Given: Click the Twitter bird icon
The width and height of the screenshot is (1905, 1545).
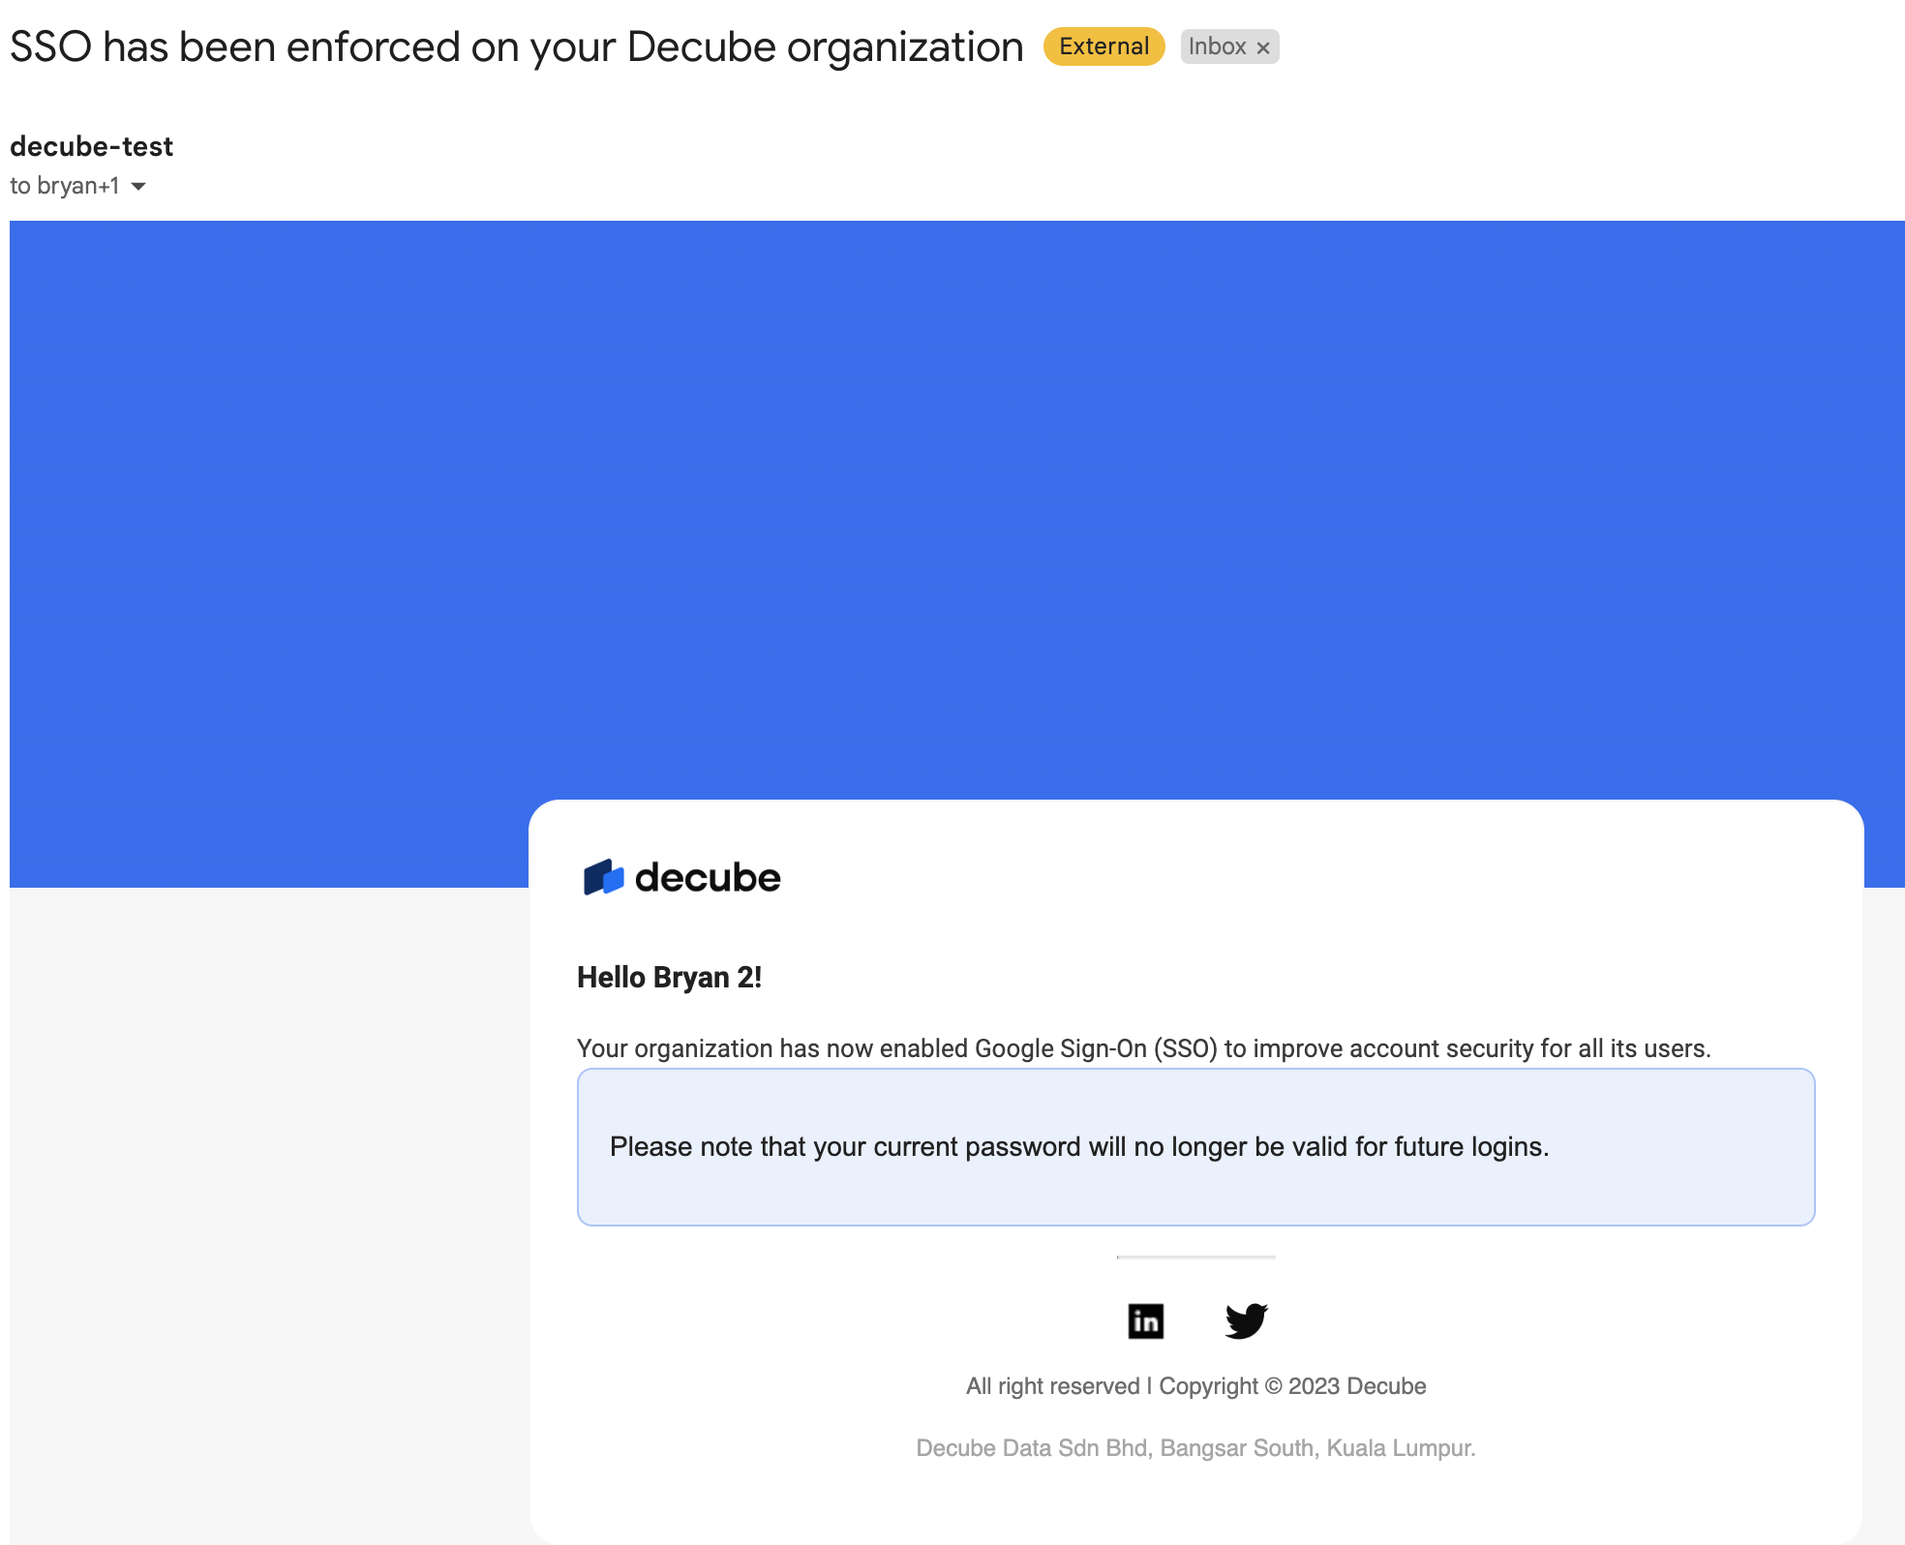Looking at the screenshot, I should tap(1246, 1320).
